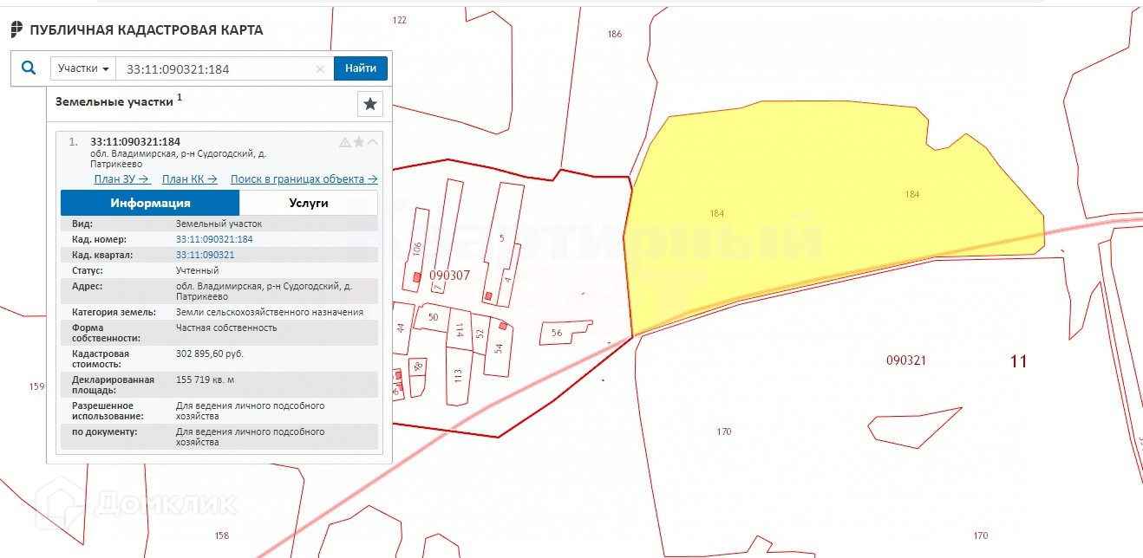Collapse result 1 with the chevron
This screenshot has width=1143, height=558.
coord(372,142)
